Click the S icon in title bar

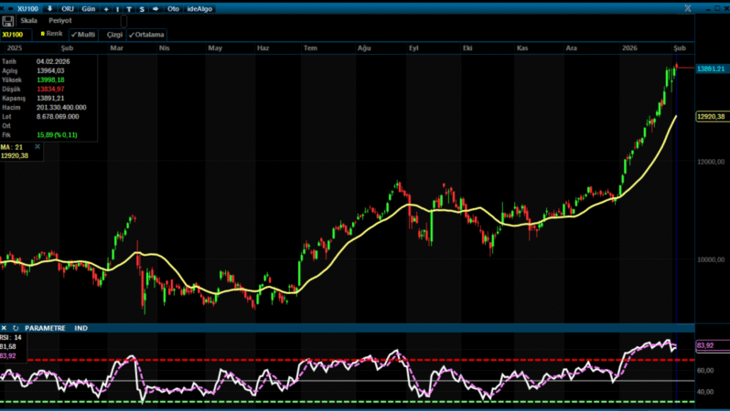(141, 7)
